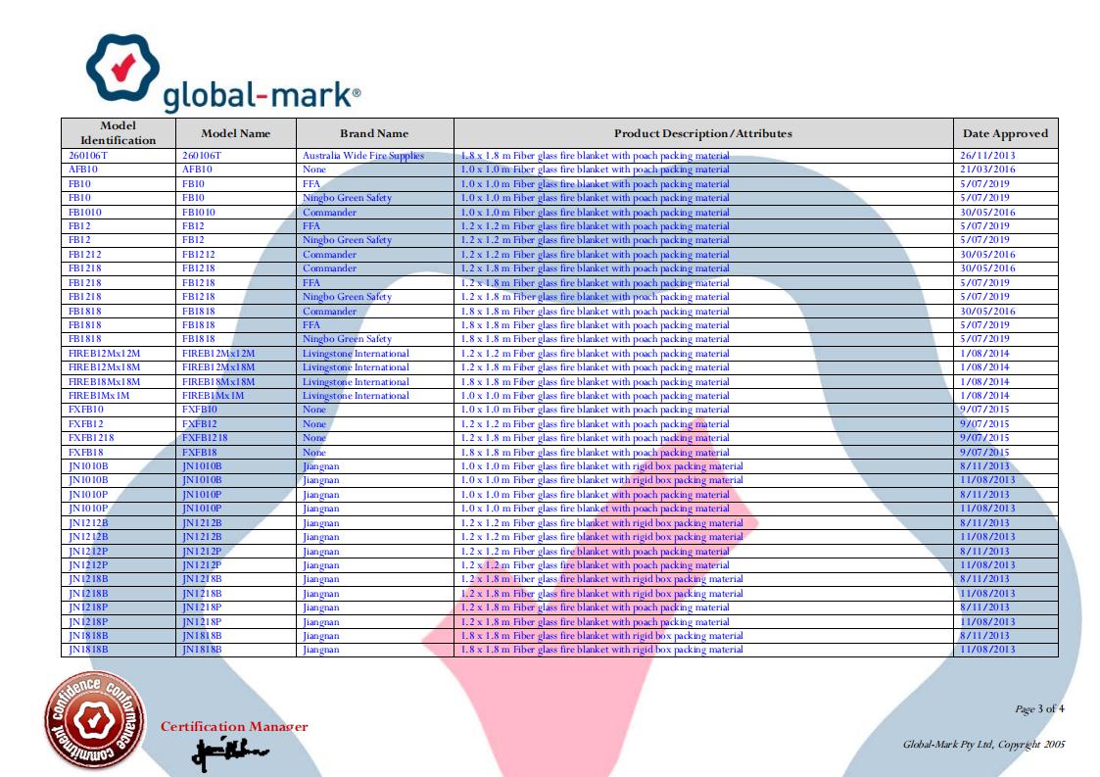Click date "1/08/2014" in the FIREB1Mx1M row

[x=985, y=395]
